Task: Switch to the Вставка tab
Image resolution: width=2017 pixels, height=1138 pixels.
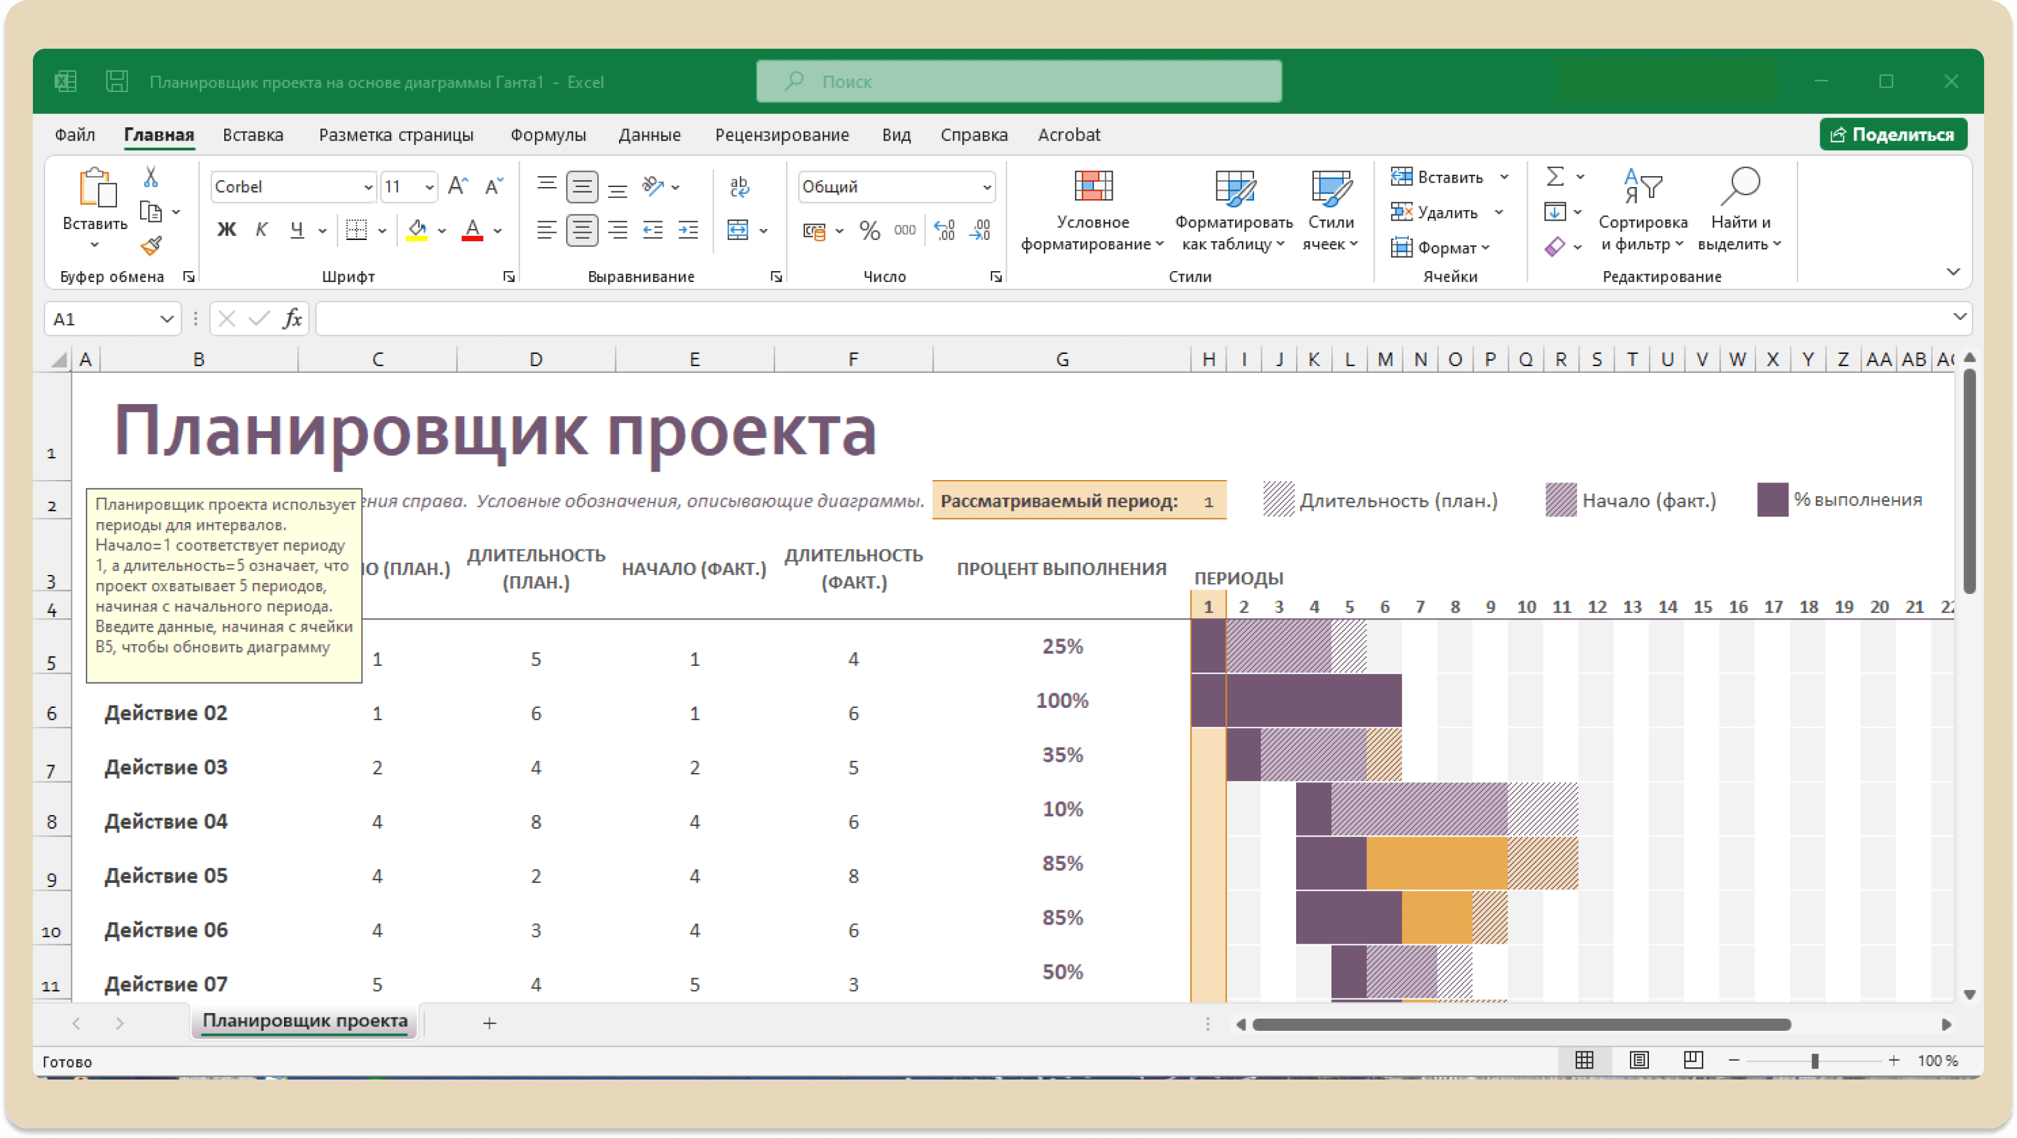Action: (x=252, y=135)
